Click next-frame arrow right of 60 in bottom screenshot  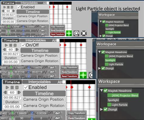point(19,92)
